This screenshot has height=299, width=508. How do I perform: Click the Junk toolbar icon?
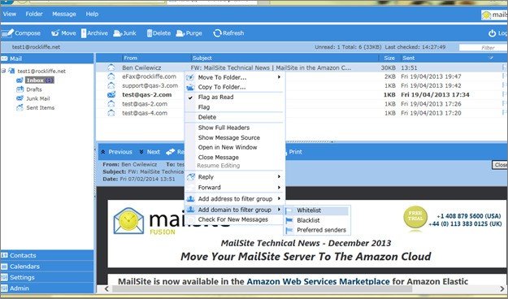click(117, 33)
